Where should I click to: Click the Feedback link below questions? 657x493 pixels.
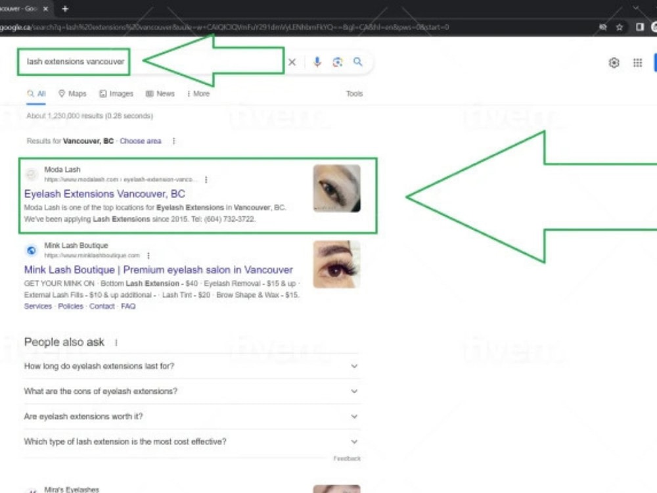(347, 458)
